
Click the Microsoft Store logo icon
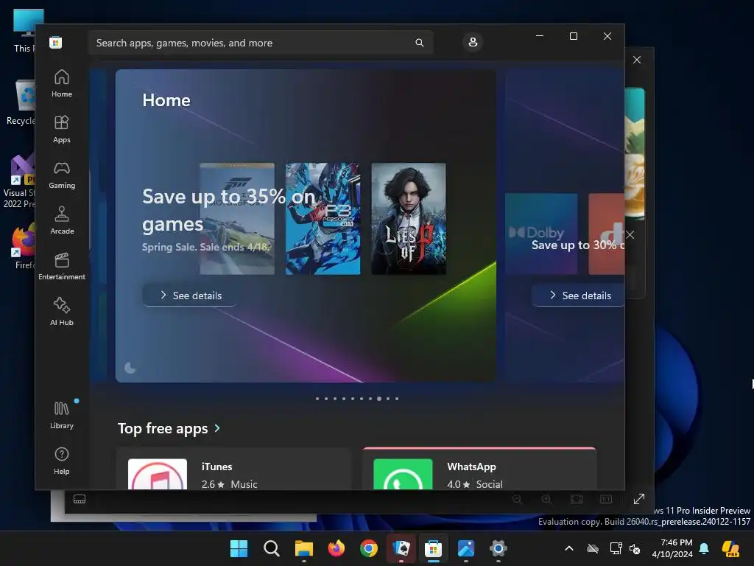coord(56,42)
